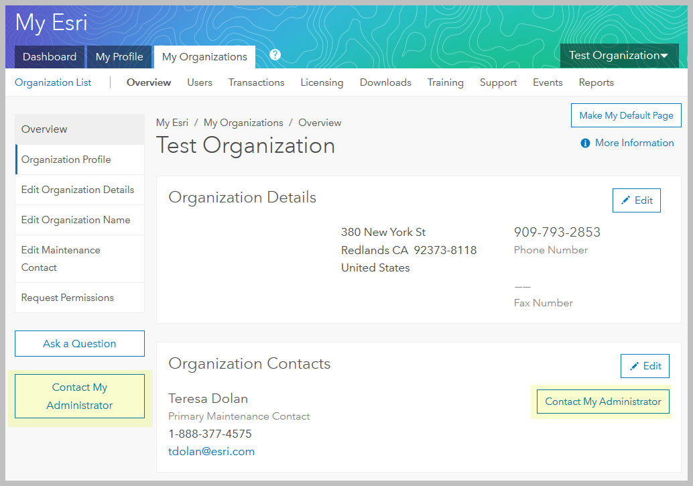Open Edit Organization Name in sidebar

click(x=80, y=220)
